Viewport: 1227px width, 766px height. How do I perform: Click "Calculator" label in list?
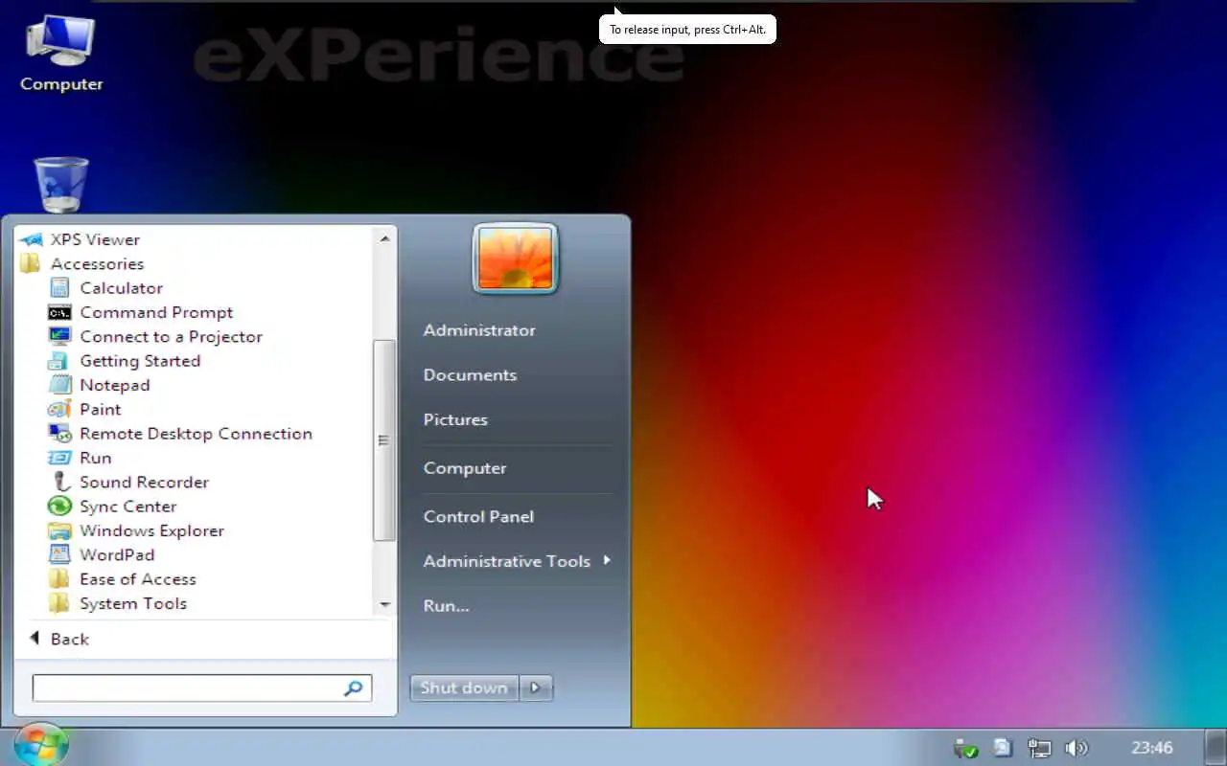tap(122, 287)
